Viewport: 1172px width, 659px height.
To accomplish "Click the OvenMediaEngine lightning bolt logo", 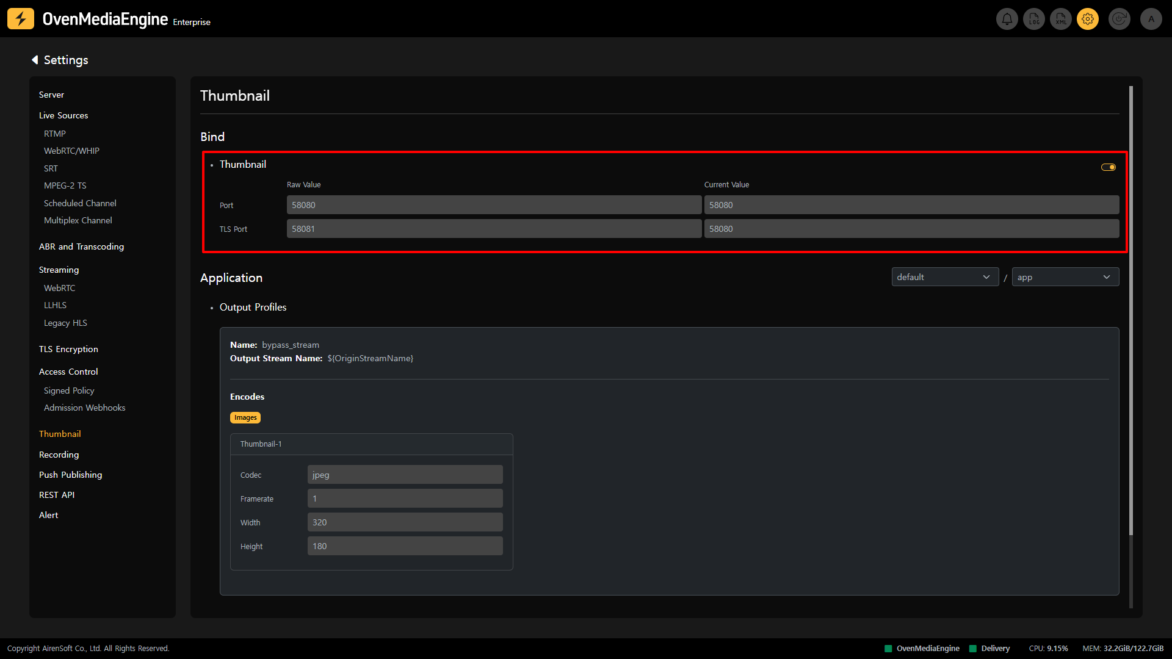I will [21, 19].
